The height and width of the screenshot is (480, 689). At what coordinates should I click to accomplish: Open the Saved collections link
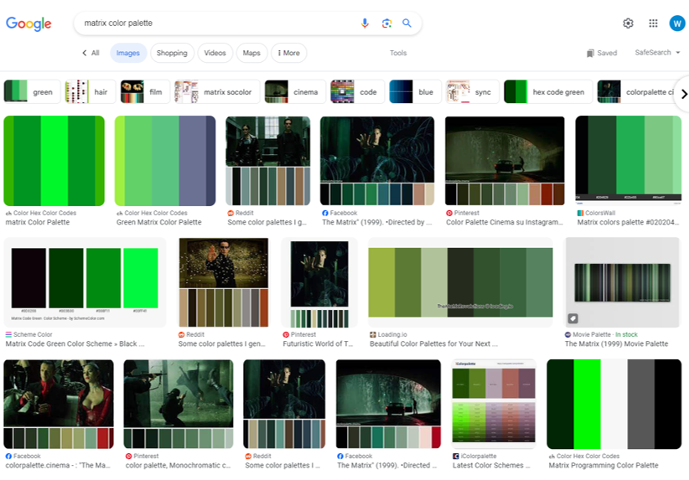pos(602,53)
